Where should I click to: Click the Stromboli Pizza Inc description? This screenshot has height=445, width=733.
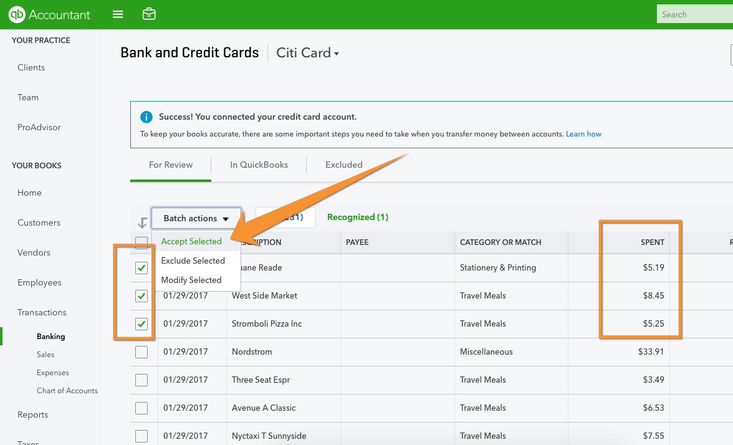[267, 323]
